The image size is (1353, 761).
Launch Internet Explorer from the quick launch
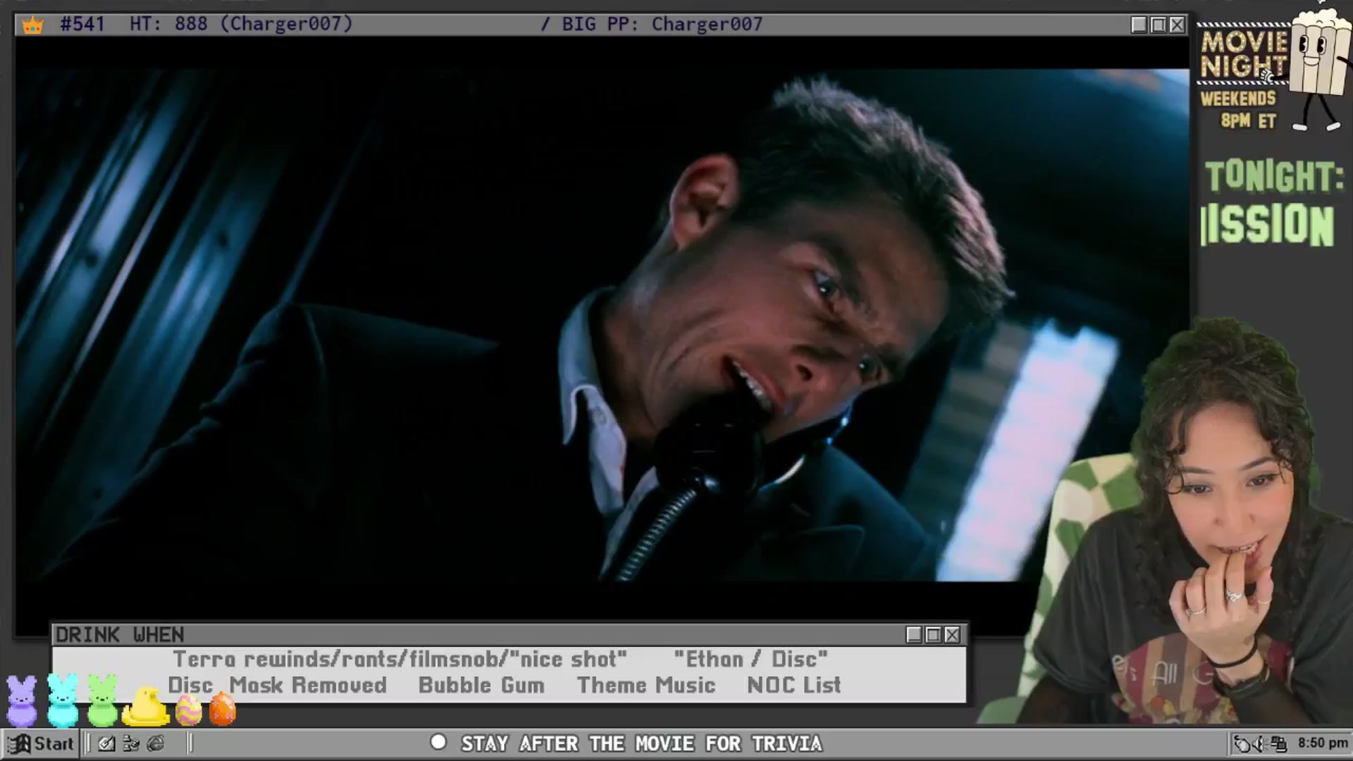point(156,744)
